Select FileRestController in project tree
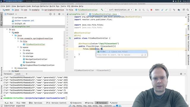The height and width of the screenshot is (107, 190). point(35,44)
